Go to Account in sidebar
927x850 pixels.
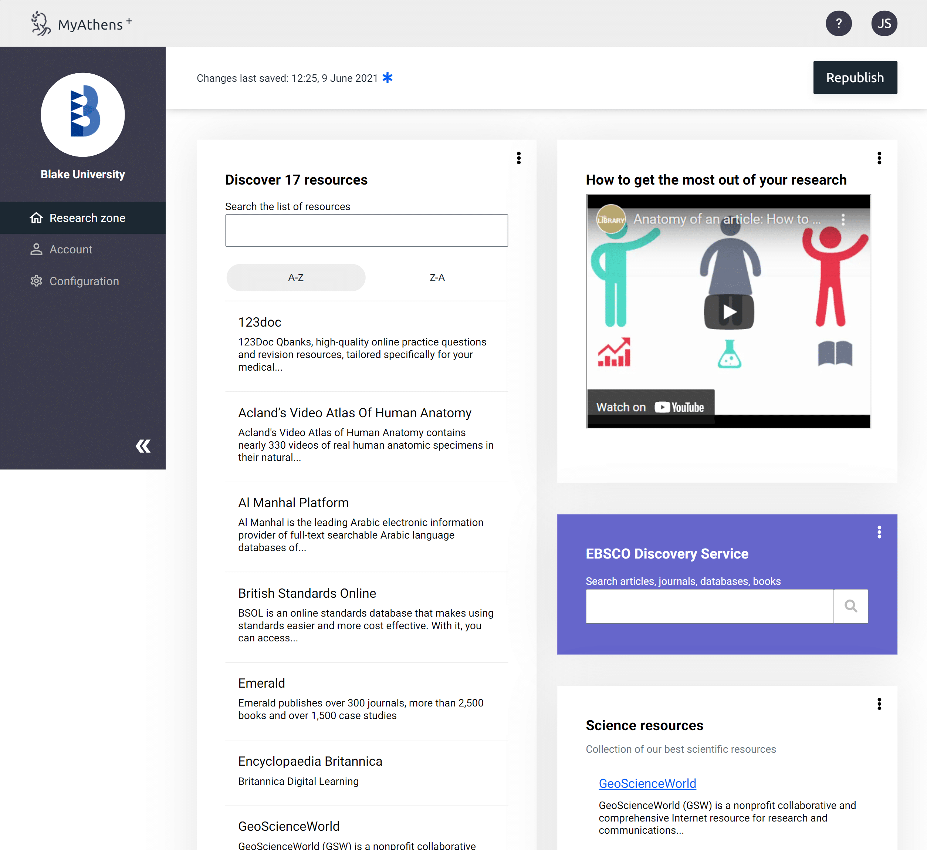pyautogui.click(x=71, y=249)
